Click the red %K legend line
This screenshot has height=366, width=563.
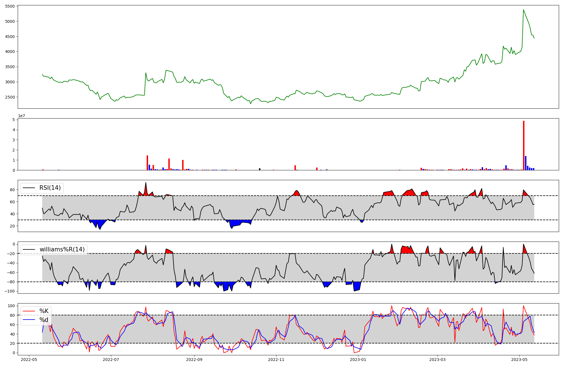(x=29, y=311)
